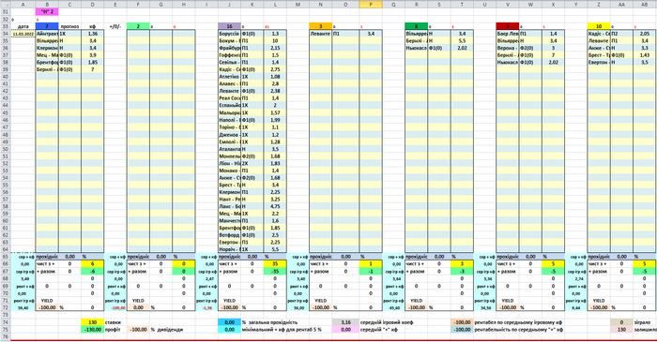Image resolution: width=657 pixels, height=342 pixels.
Task: Click the 'Евертон' cell in column Z
Action: coord(599,62)
